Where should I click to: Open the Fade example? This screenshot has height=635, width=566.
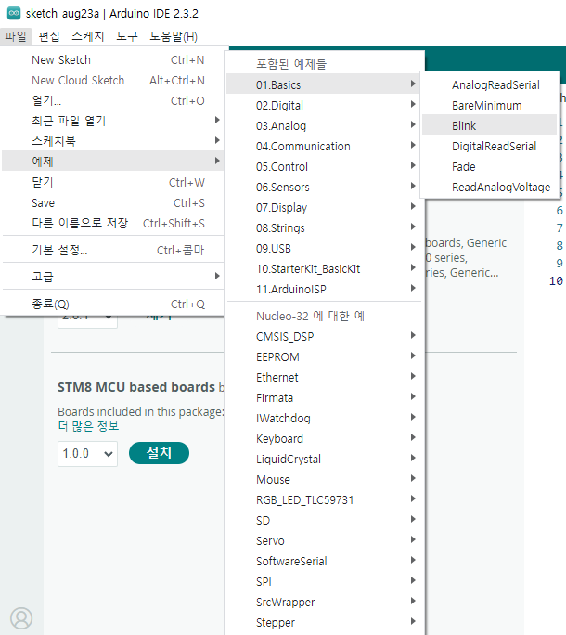tap(490, 166)
